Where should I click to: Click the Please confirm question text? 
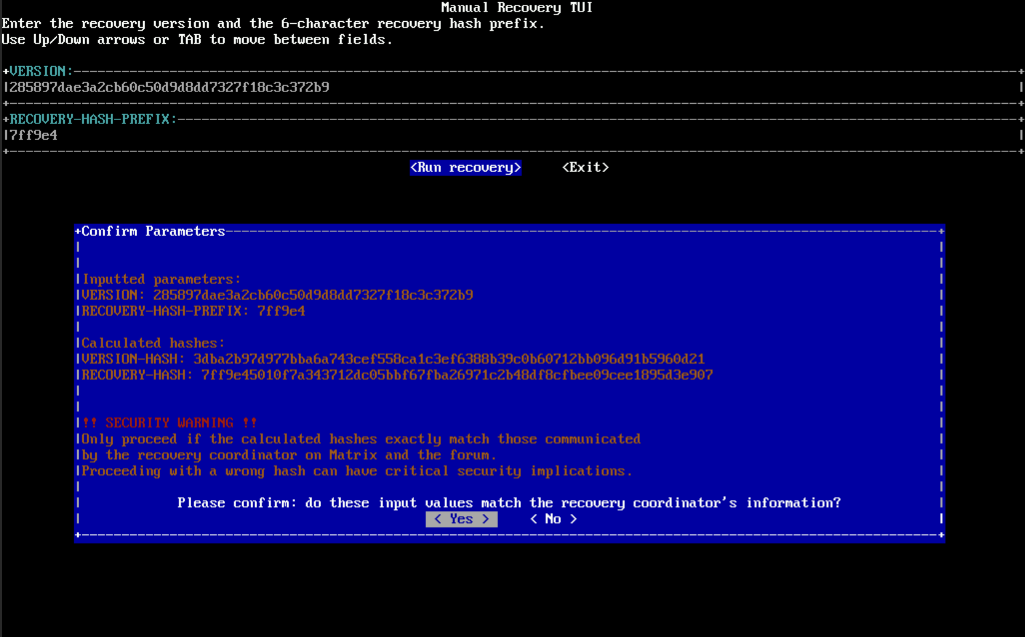coord(509,503)
